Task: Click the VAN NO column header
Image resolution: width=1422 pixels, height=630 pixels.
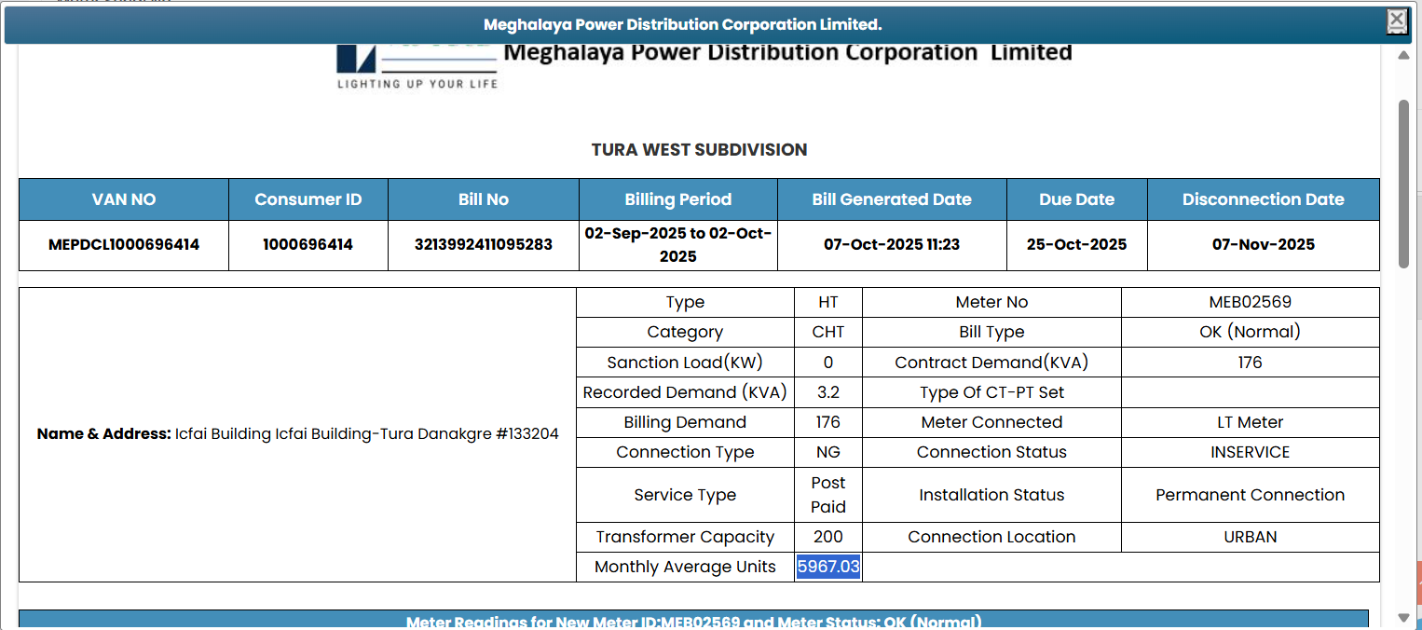Action: [x=124, y=199]
